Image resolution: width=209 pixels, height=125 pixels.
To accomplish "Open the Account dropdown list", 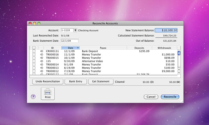I will 75,30.
